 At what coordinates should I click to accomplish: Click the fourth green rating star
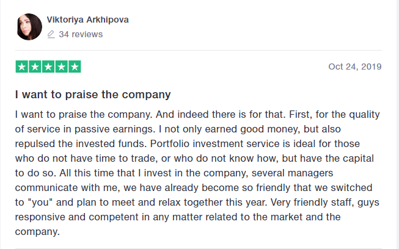[61, 67]
